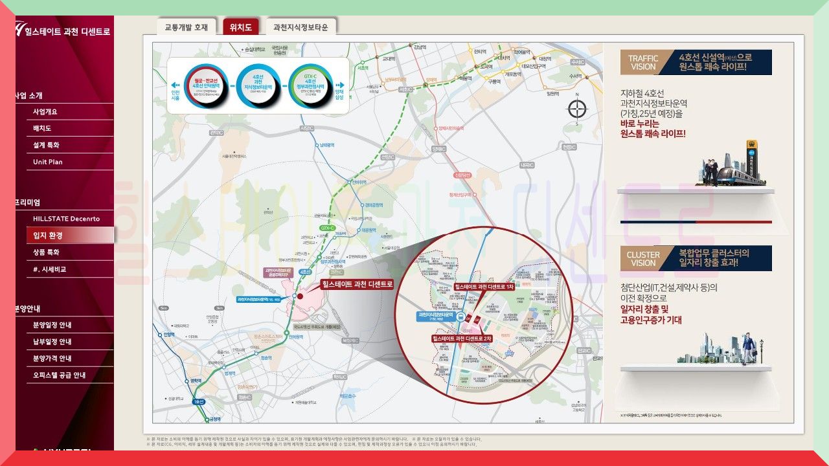Click the 과천지식정보타운역 blue label in the inset
Viewport: 829px width, 466px height.
click(435, 316)
